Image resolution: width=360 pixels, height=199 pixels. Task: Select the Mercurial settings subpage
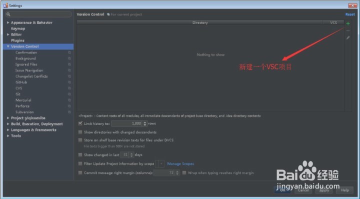click(23, 100)
